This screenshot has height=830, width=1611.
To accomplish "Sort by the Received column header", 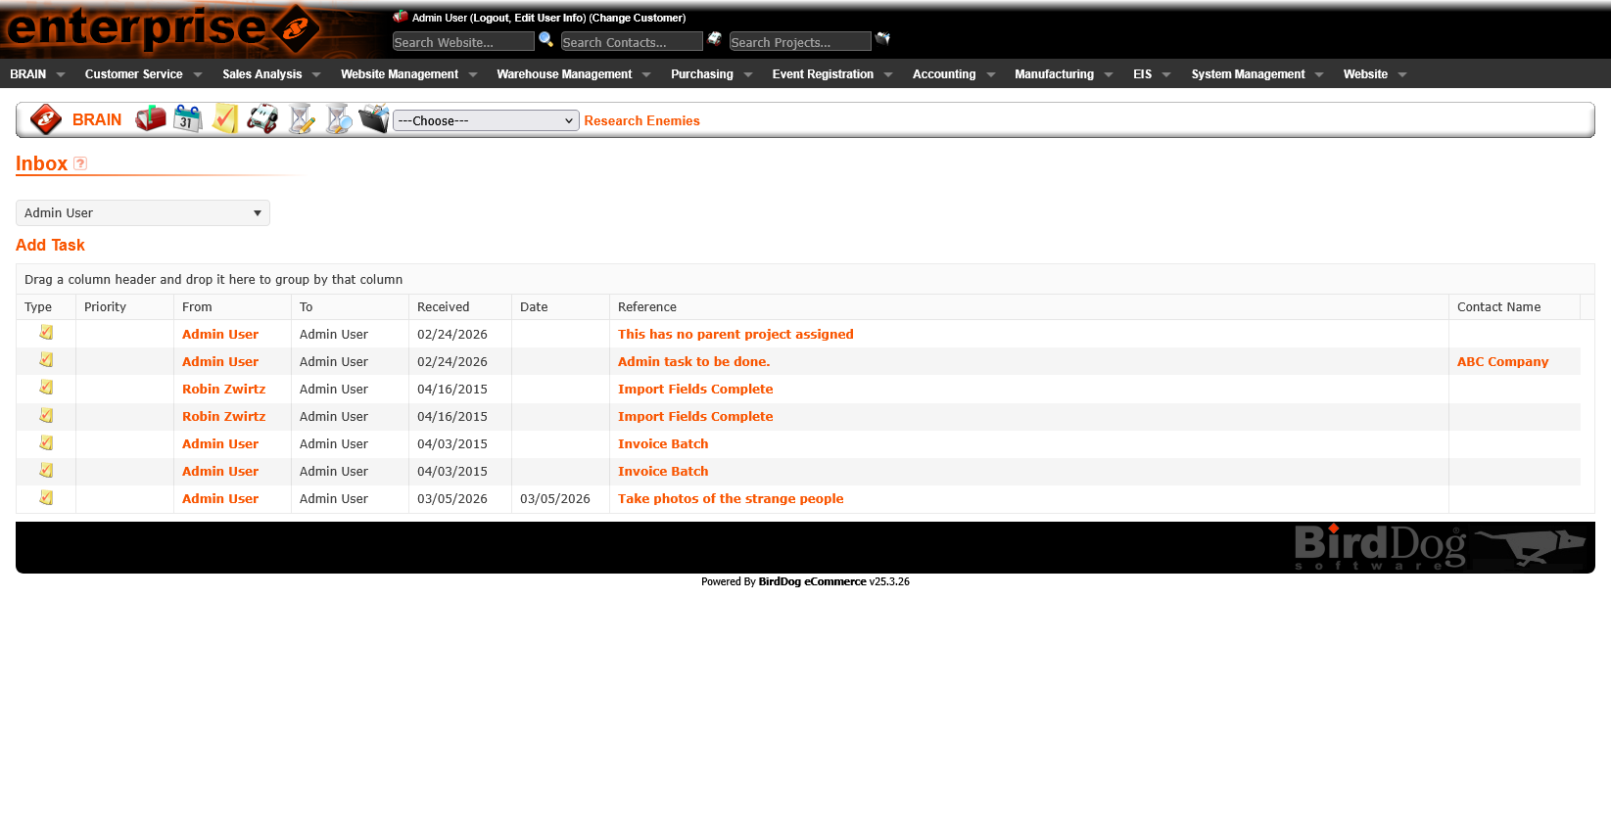I will tap(444, 307).
